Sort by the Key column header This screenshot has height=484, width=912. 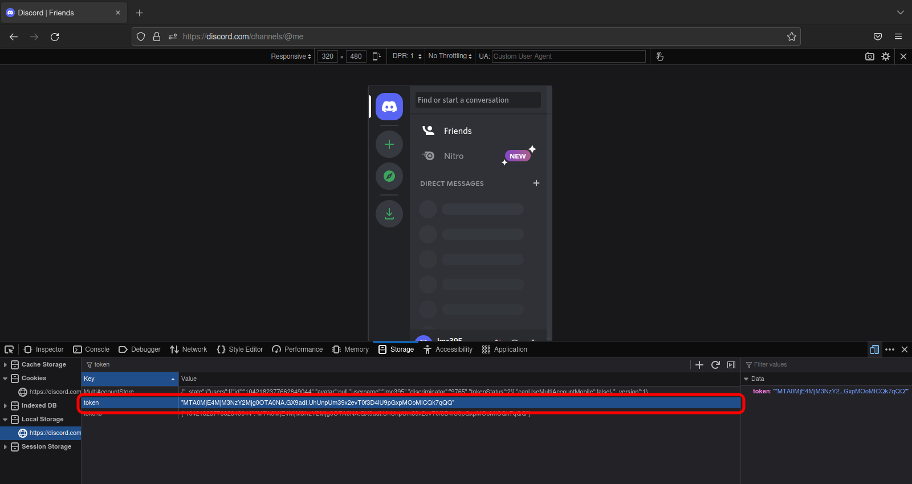point(130,379)
